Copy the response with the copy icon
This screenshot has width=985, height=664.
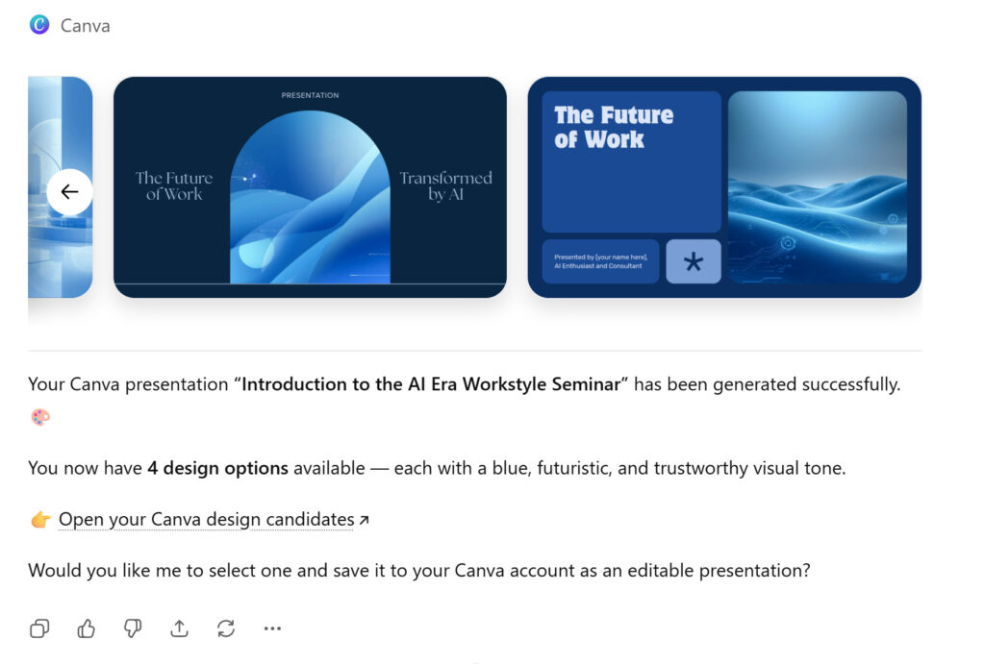[39, 628]
